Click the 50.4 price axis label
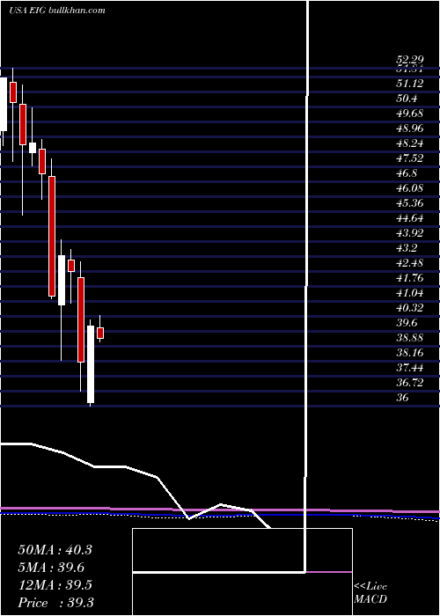 pos(407,99)
